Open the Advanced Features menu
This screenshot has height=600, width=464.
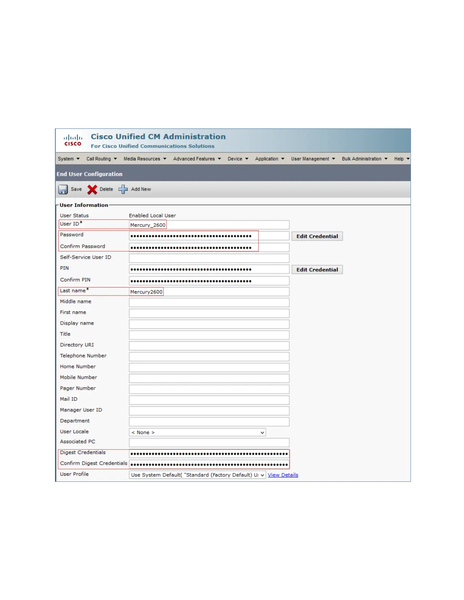(x=197, y=159)
